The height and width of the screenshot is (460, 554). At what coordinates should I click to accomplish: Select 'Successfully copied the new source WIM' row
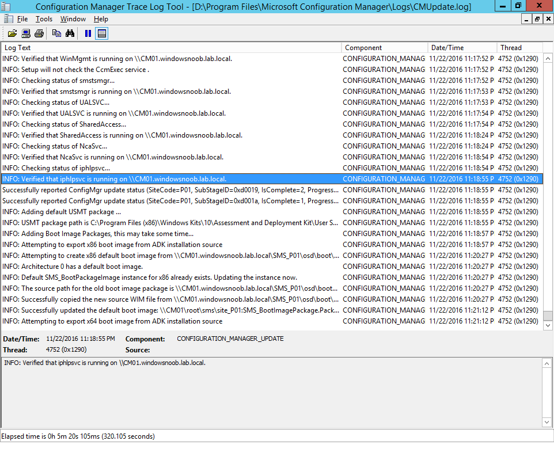click(x=272, y=299)
